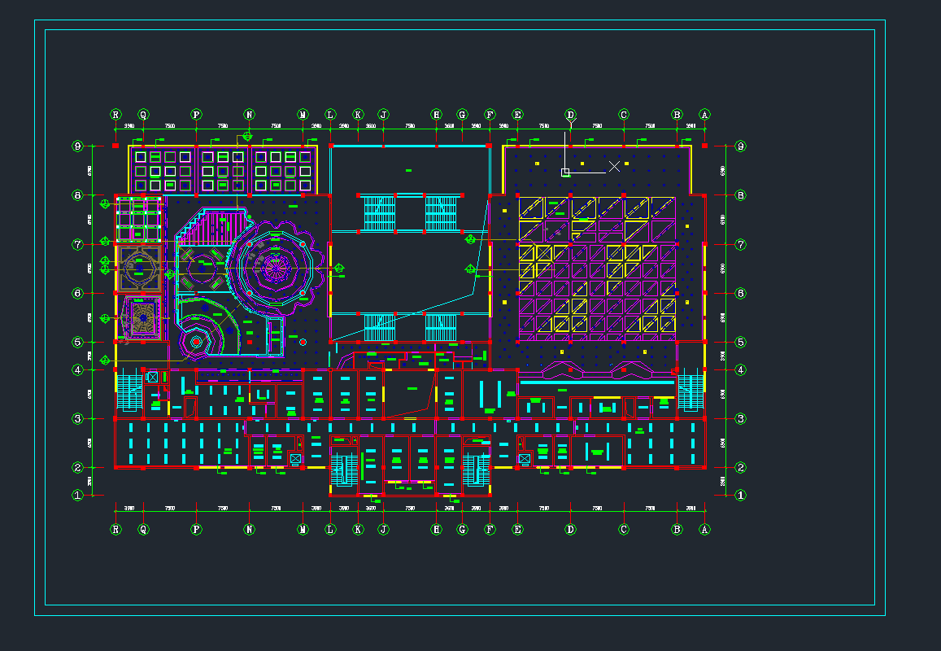Pick grid bubble 7 on the left side
This screenshot has height=651, width=941.
[78, 244]
